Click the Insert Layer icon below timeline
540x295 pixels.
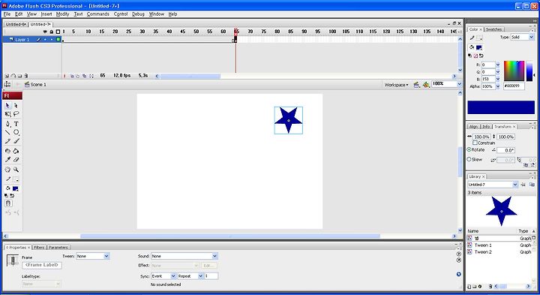pyautogui.click(x=7, y=76)
